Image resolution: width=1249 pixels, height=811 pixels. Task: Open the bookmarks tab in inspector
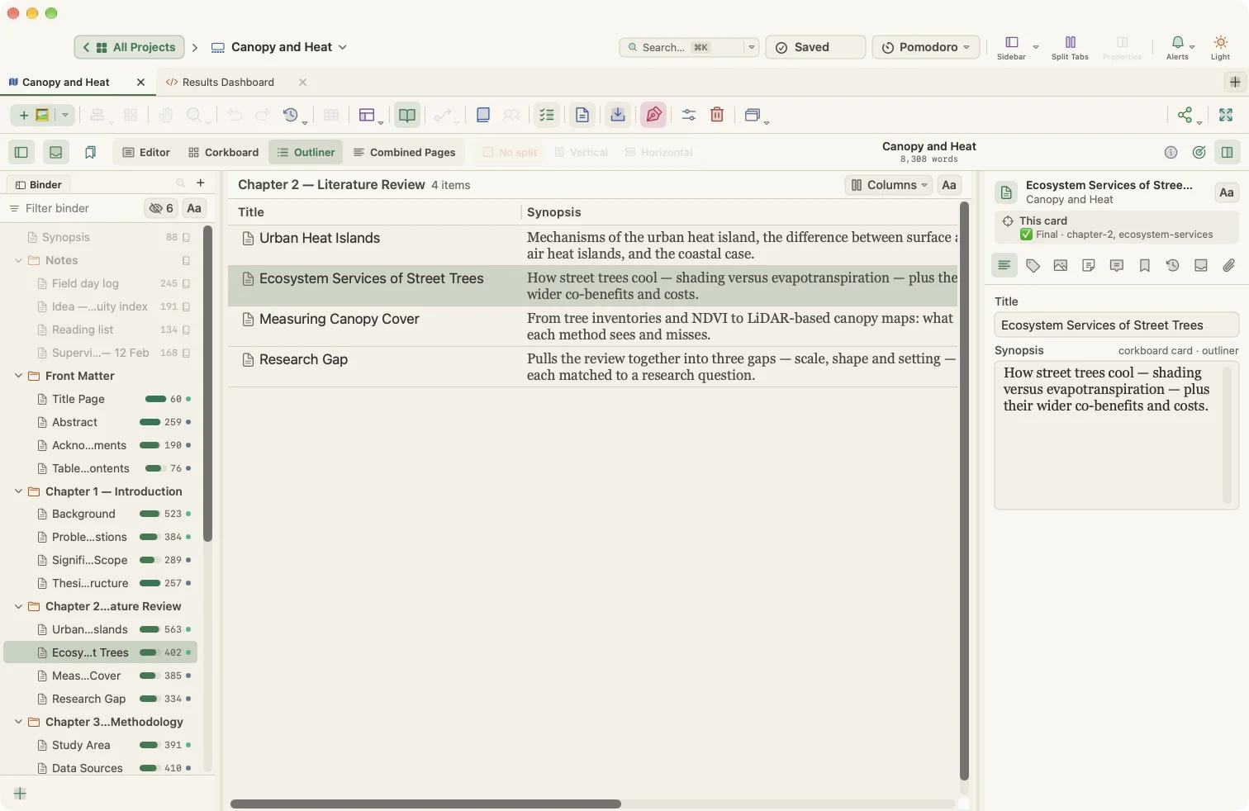[x=1145, y=265]
